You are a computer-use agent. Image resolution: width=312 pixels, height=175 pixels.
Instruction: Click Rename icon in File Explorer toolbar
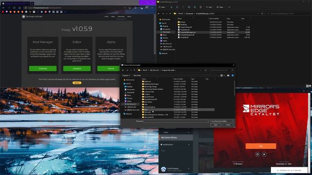pyautogui.click(x=189, y=7)
